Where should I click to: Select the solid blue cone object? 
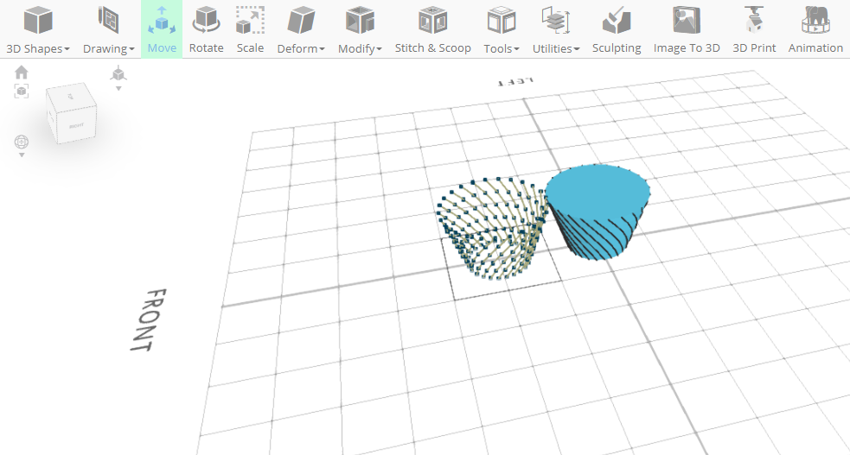(598, 211)
